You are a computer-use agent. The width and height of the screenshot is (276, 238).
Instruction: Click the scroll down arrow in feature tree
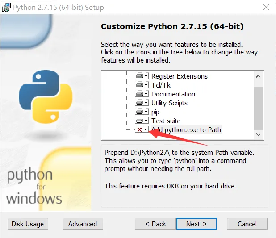click(259, 134)
